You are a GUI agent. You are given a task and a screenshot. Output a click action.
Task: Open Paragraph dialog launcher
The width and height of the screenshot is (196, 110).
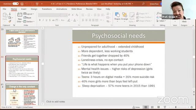point(111,25)
